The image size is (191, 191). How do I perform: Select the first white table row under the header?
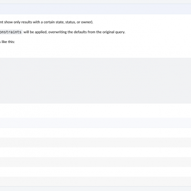[x=95, y=133]
